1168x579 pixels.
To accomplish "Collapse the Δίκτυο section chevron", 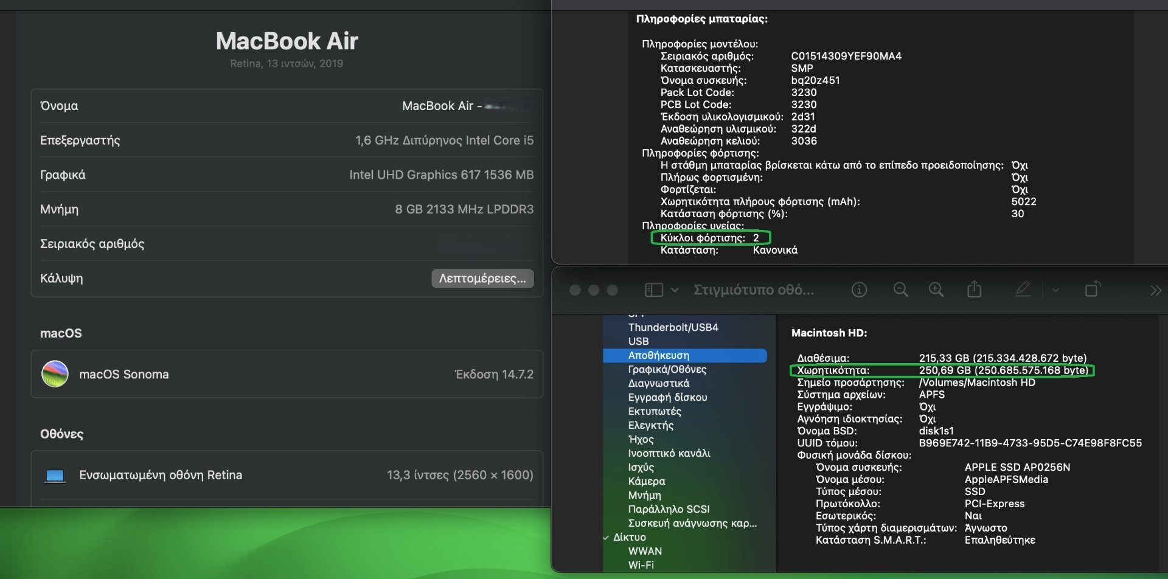I will [x=606, y=538].
